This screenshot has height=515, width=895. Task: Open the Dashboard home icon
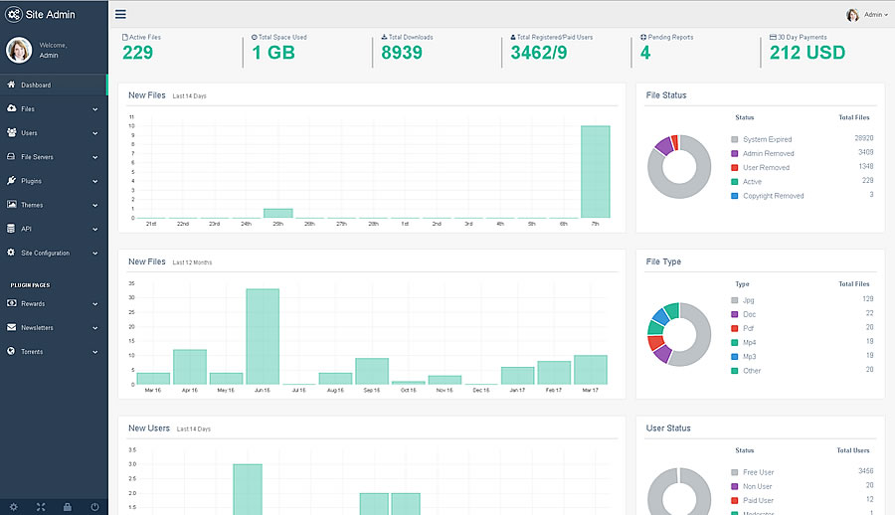pos(11,85)
